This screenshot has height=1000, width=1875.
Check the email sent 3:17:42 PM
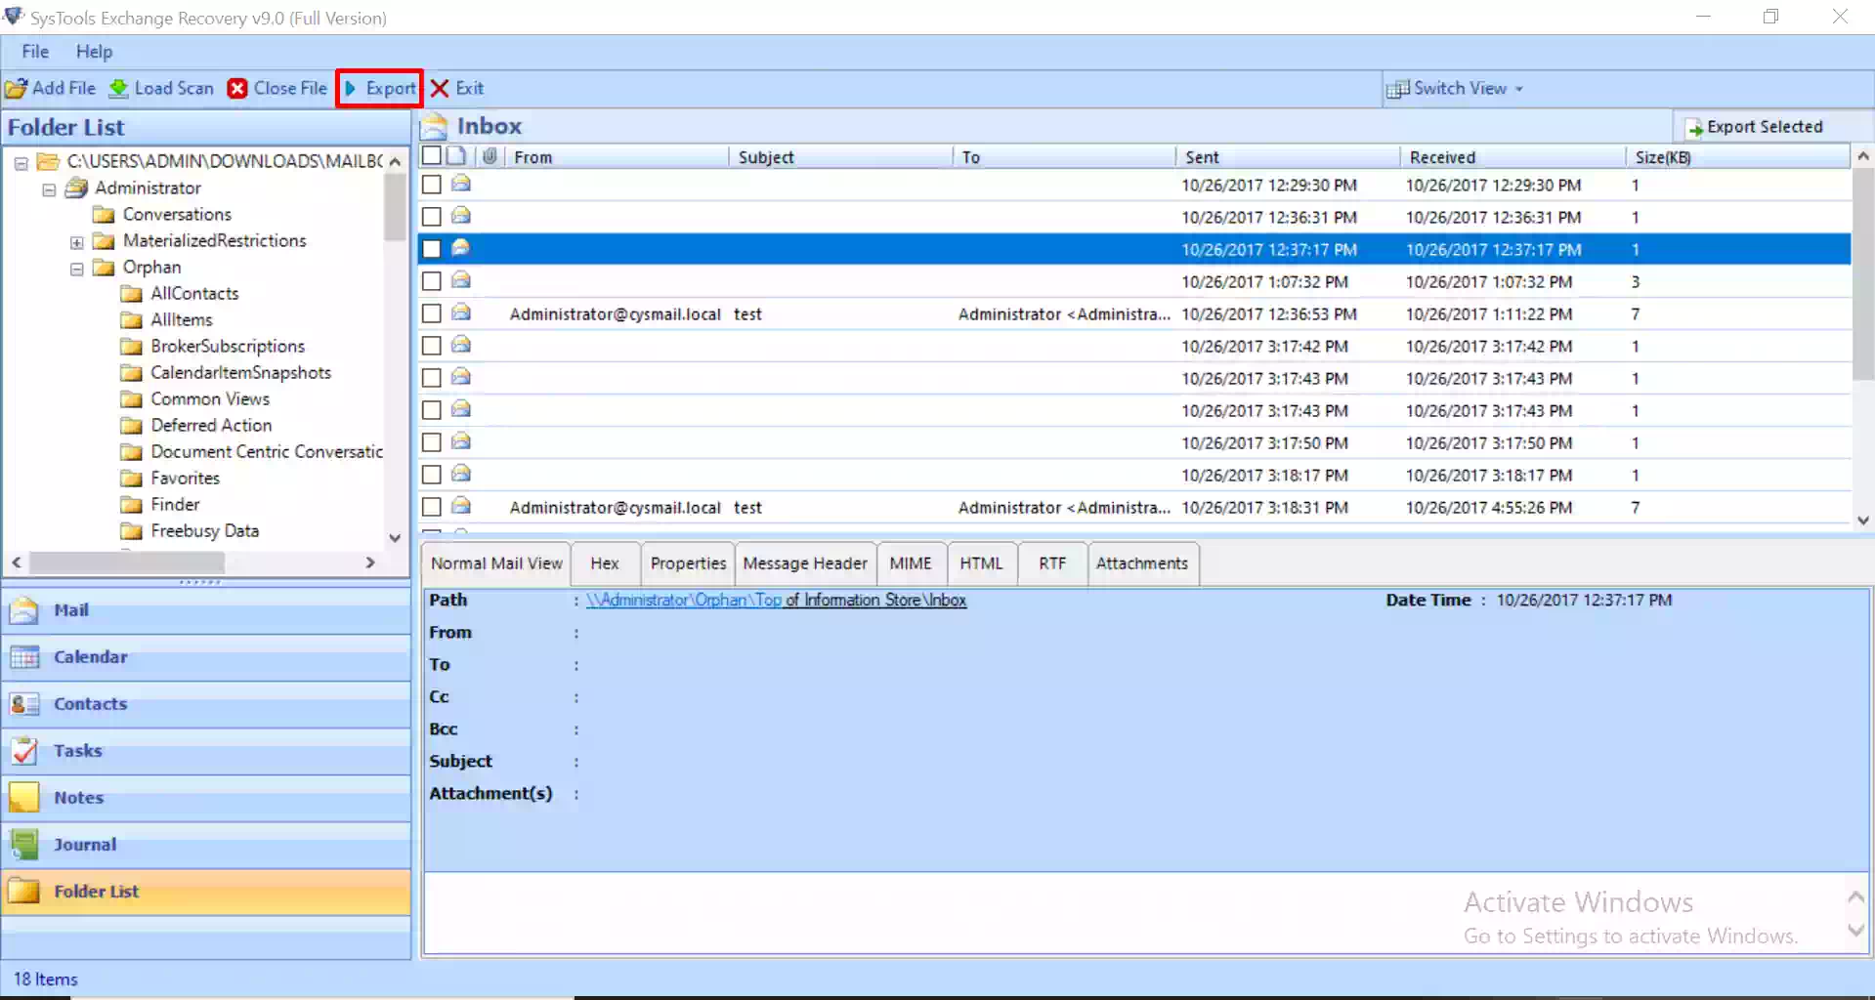pyautogui.click(x=431, y=346)
